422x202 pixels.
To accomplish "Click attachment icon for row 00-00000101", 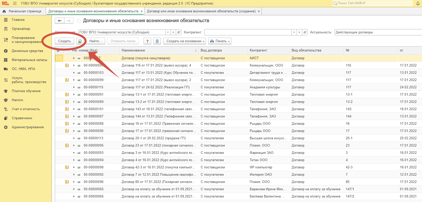I will (67, 109).
